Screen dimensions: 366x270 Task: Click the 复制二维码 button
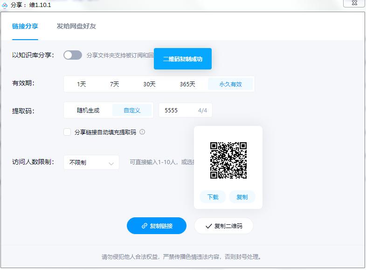coord(224,226)
